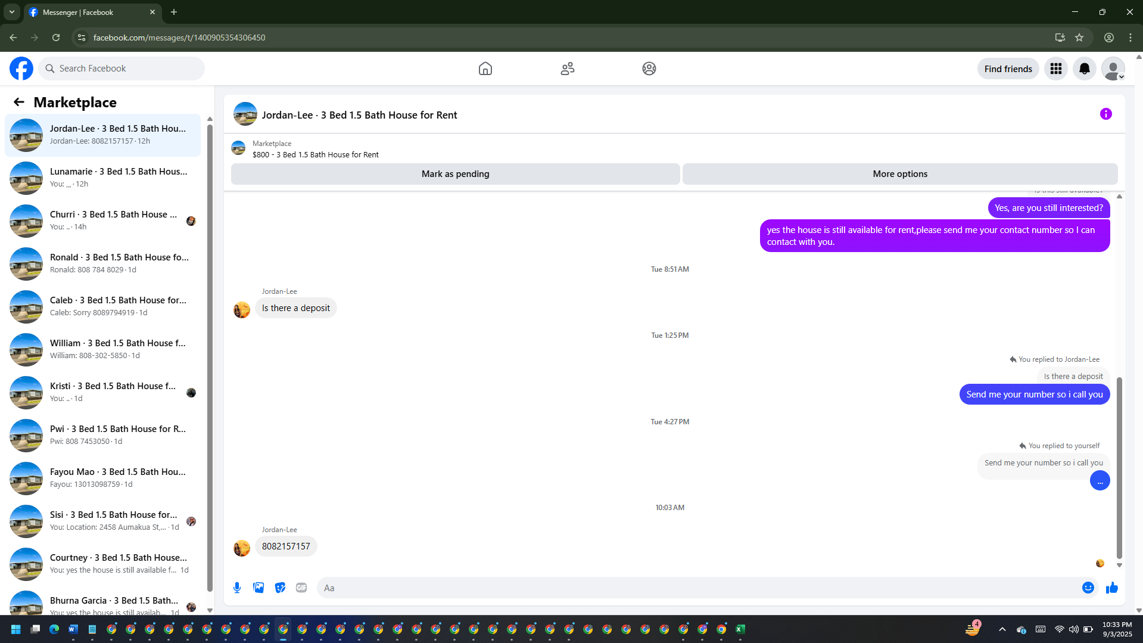
Task: Reload the page with the browser refresh button
Action: (x=56, y=38)
